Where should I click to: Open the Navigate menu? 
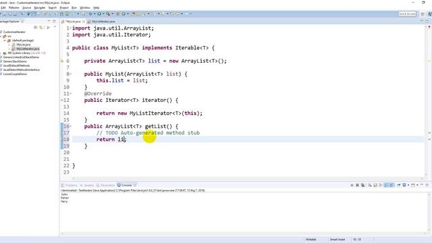39,7
